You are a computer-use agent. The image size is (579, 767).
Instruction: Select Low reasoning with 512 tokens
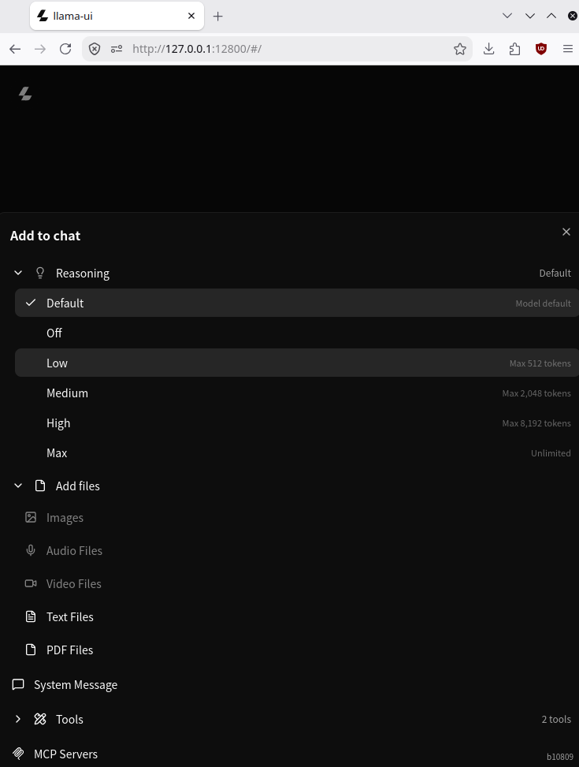point(297,363)
